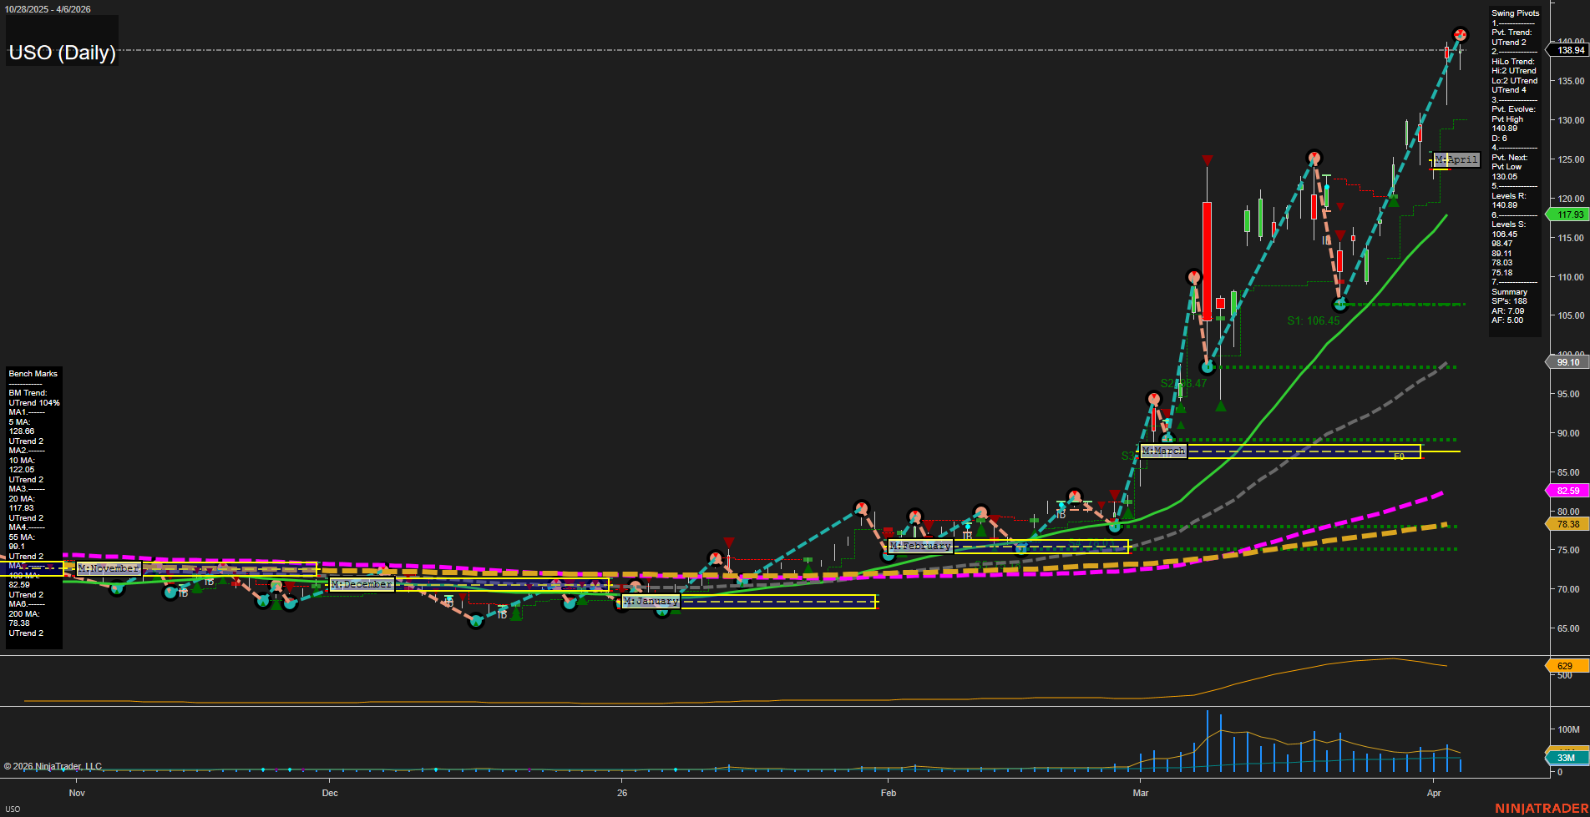Click the M:January monthly level label
The image size is (1590, 817).
pyautogui.click(x=651, y=601)
